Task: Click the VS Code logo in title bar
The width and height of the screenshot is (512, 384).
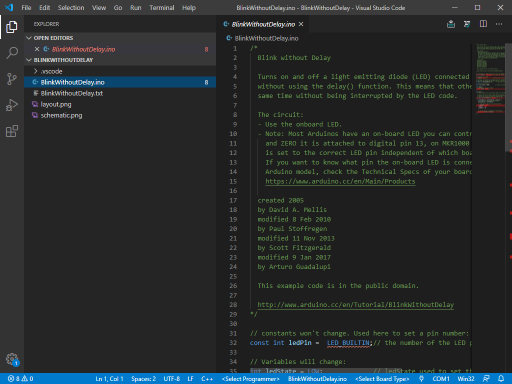Action: pyautogui.click(x=9, y=7)
